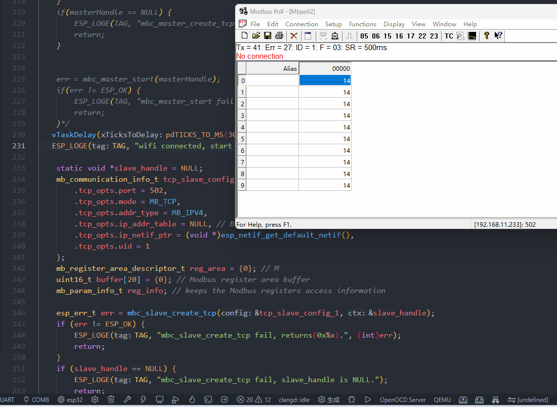
Task: Open the ESP-IDF terminal icon
Action: tap(208, 399)
